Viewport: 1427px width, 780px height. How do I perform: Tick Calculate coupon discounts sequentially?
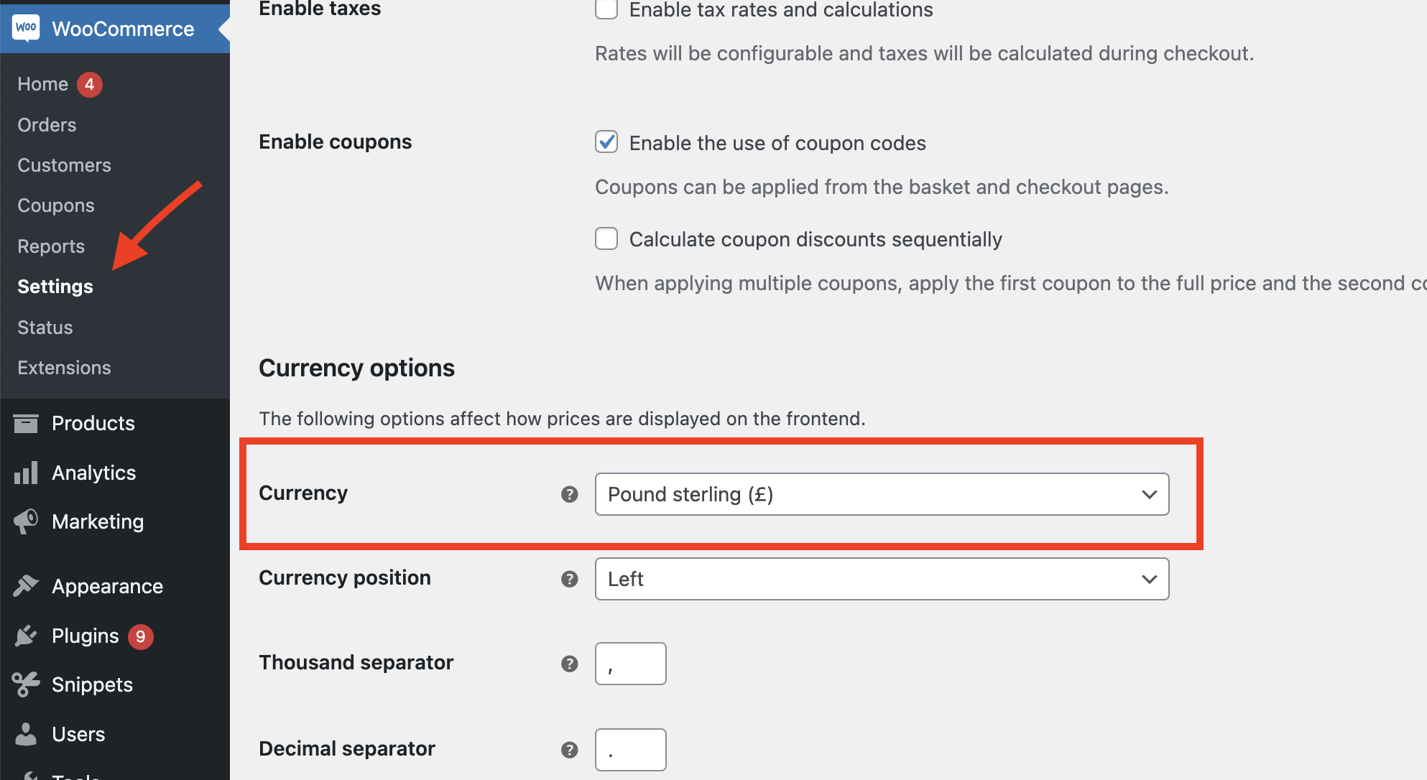click(x=606, y=238)
